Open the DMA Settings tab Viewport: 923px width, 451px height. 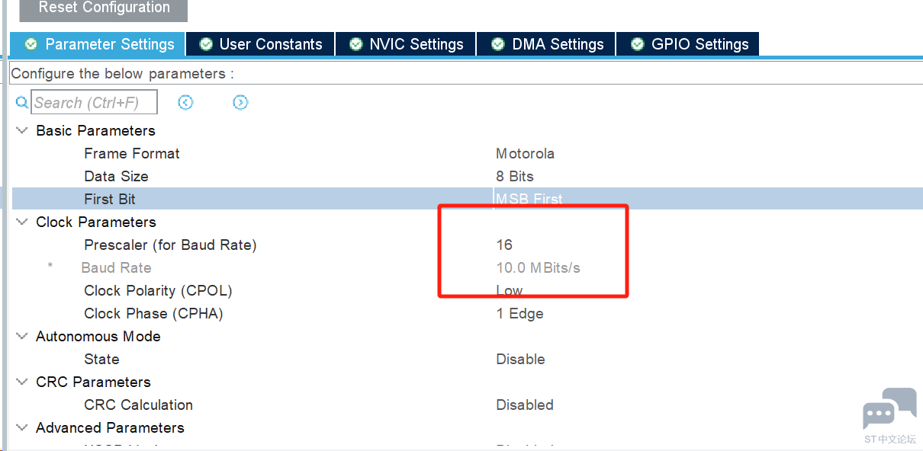click(x=547, y=44)
